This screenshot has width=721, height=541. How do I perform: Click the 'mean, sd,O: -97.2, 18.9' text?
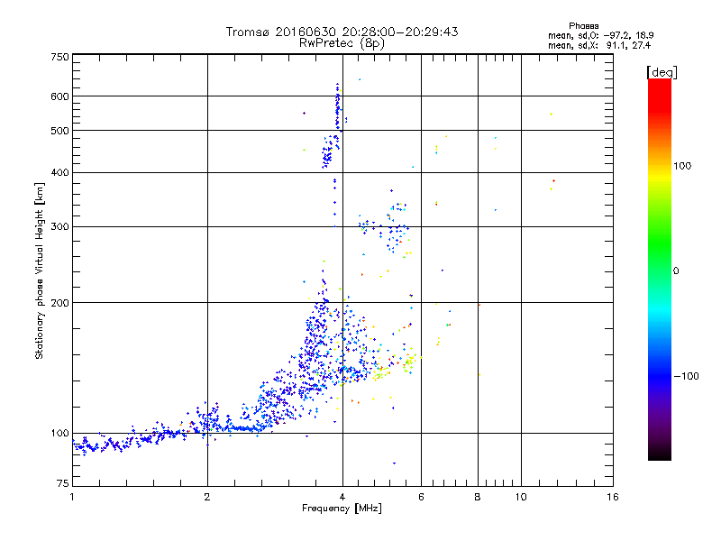tap(600, 35)
